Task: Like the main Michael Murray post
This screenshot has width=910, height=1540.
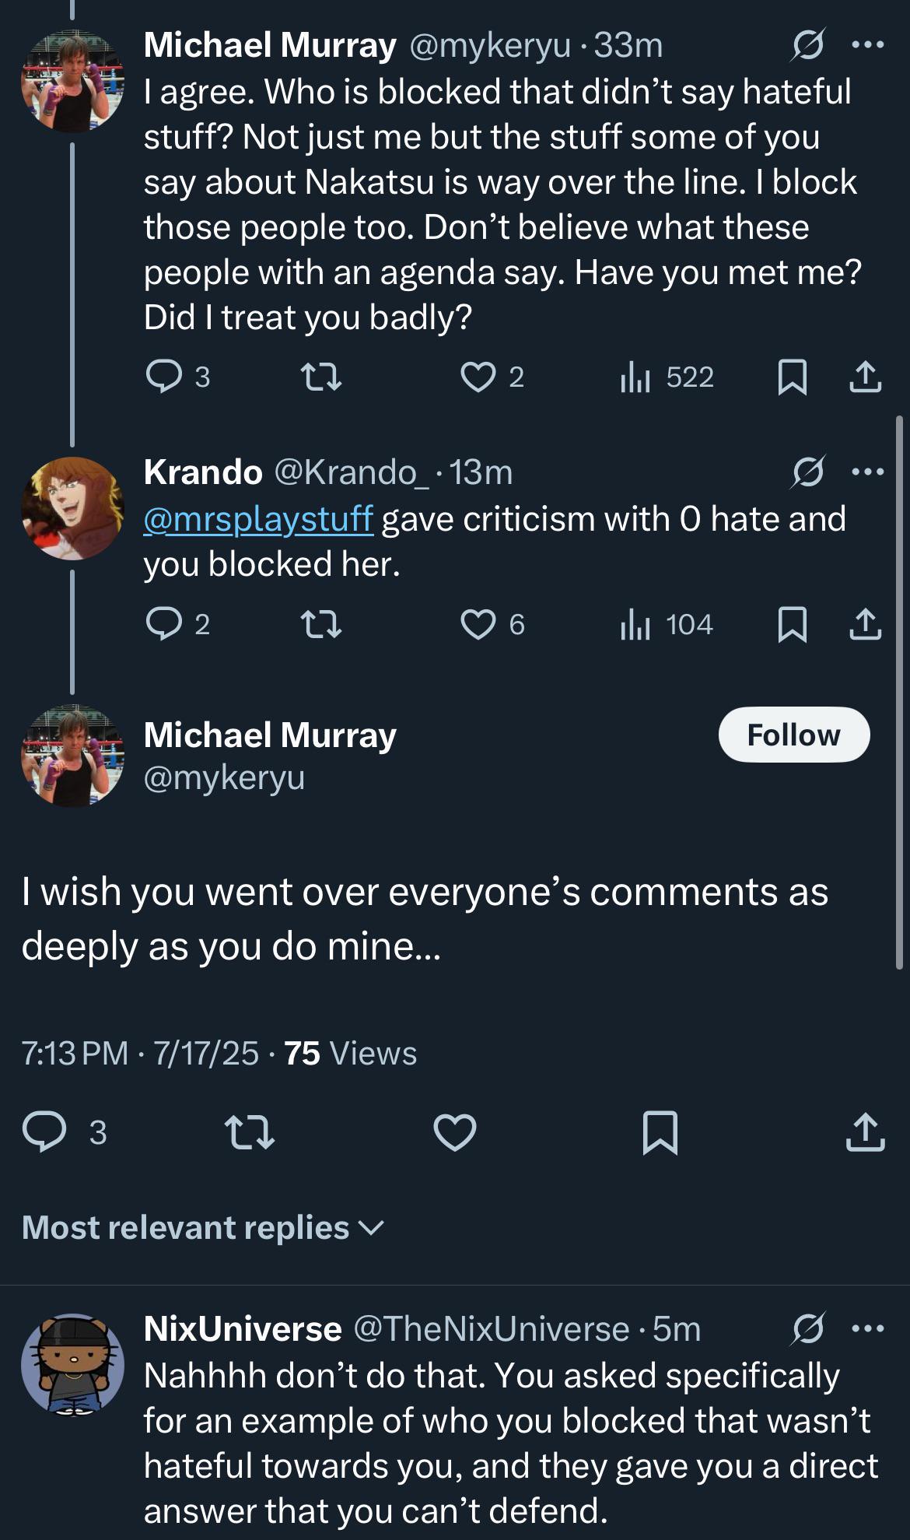Action: 454,1131
